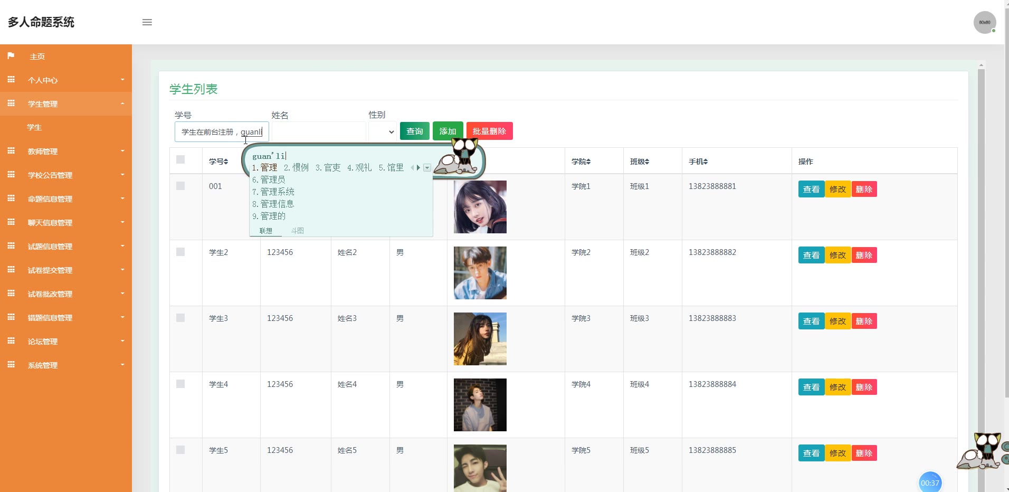Expand the 个人中心 sidebar menu
1009x492 pixels.
coord(66,80)
